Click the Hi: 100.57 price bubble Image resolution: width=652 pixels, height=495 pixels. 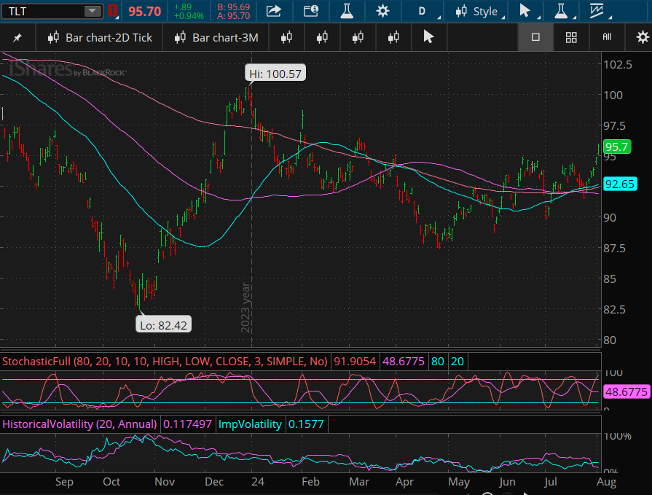(275, 74)
